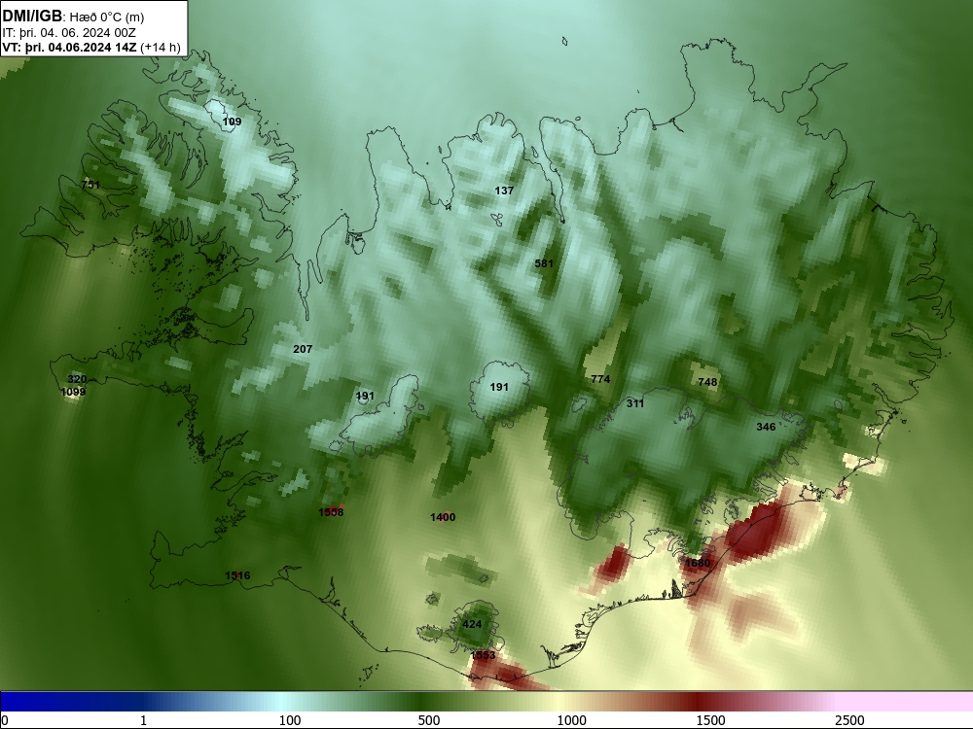Image resolution: width=973 pixels, height=729 pixels.
Task: Click the 500 legend tick label
Action: coord(429,720)
